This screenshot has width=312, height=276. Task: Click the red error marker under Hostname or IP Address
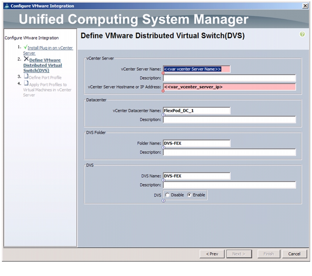(163, 91)
